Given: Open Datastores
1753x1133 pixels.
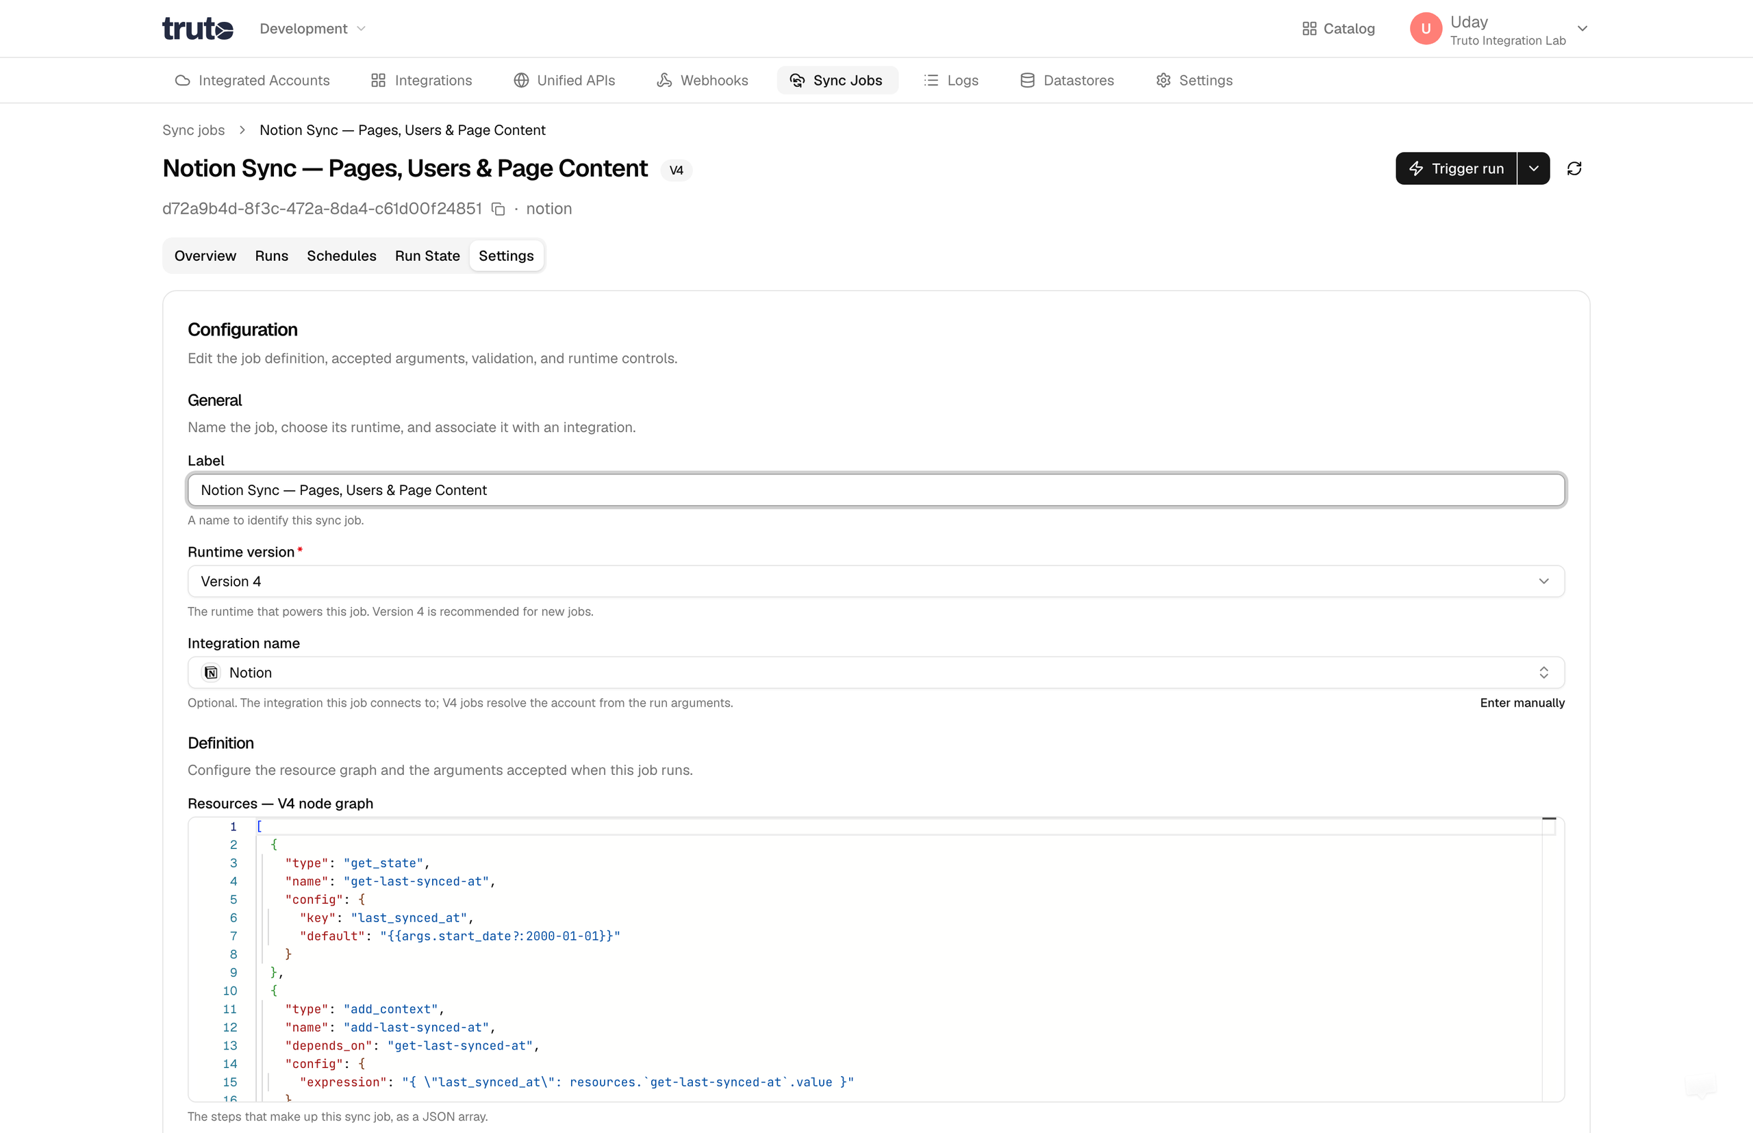Looking at the screenshot, I should tap(1067, 80).
